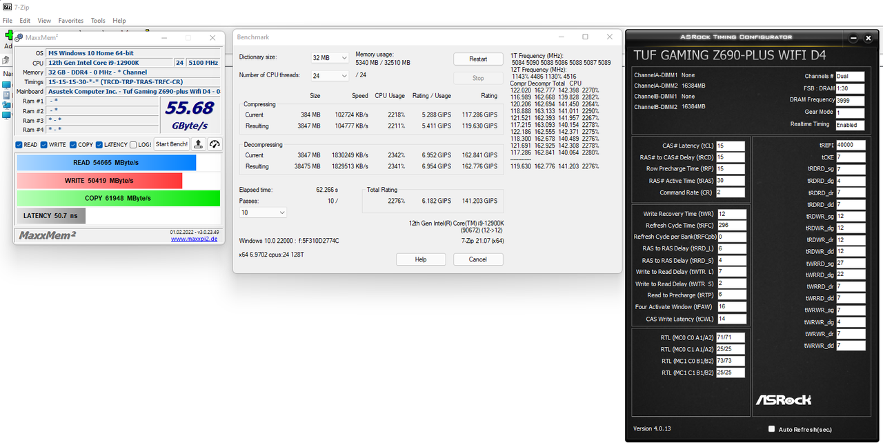The image size is (883, 445).
Task: Click the Stop button in Benchmark dialog
Action: (478, 78)
